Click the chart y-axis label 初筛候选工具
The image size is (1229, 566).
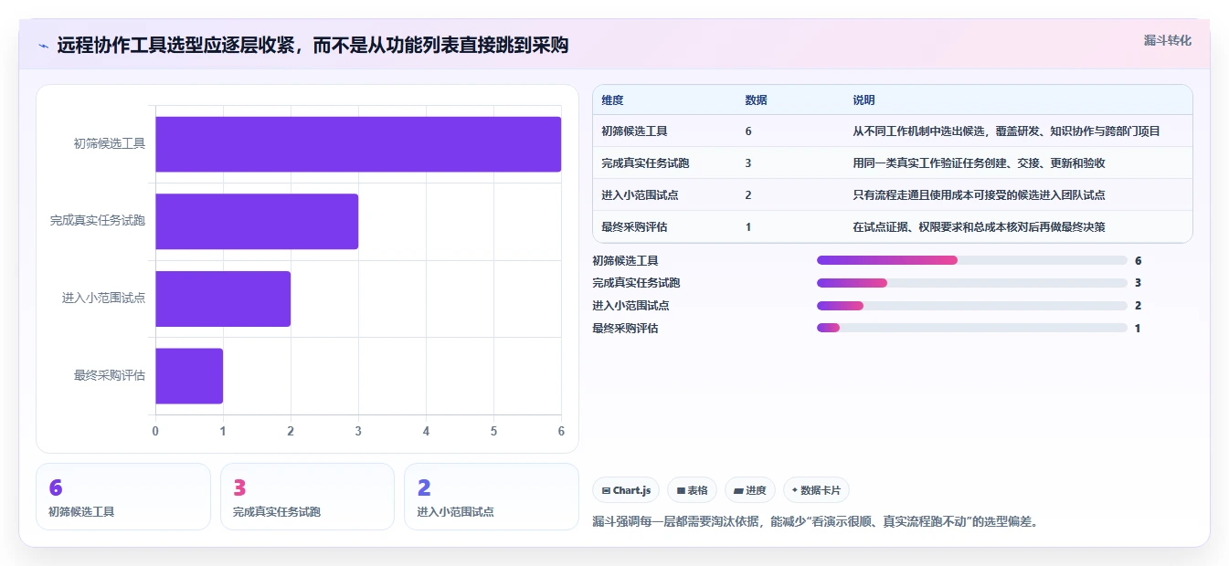[110, 143]
